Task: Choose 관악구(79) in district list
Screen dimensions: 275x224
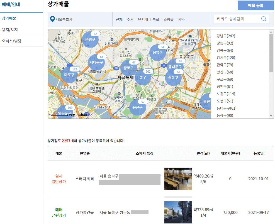Action: click(225, 65)
